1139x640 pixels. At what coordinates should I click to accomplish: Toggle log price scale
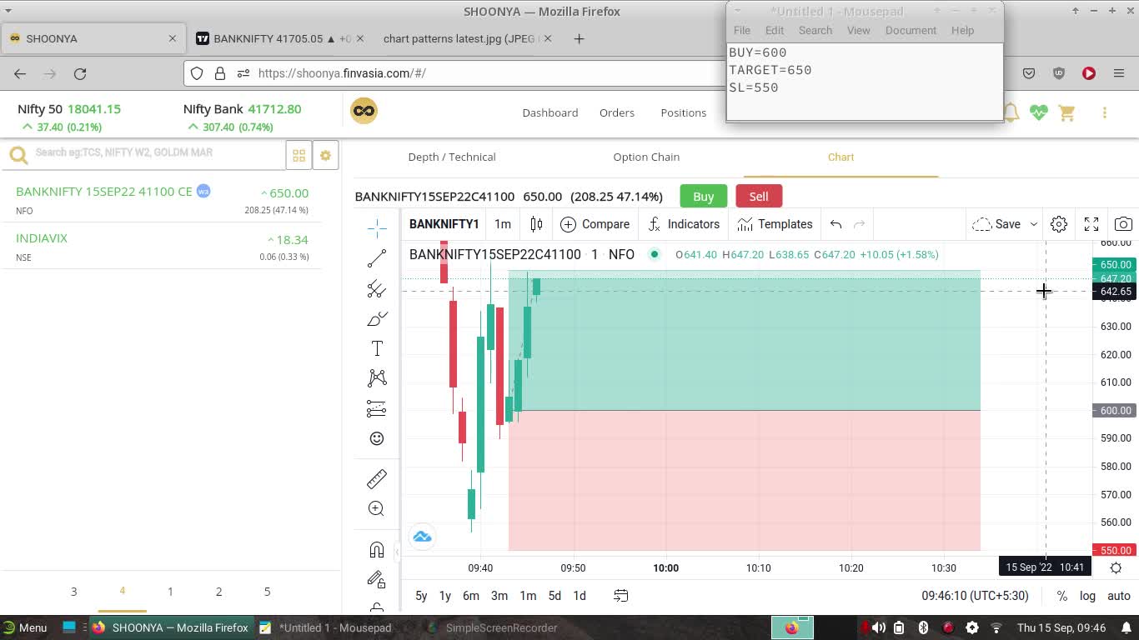(x=1087, y=596)
